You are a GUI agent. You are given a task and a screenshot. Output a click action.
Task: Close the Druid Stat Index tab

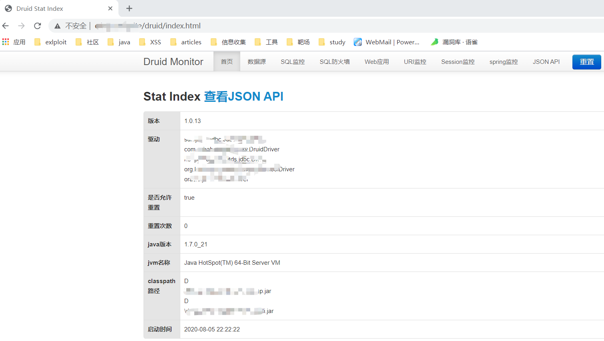coord(110,8)
